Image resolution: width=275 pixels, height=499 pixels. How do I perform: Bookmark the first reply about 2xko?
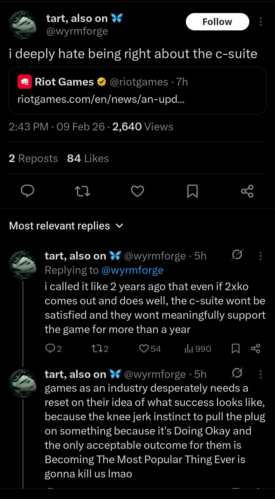(x=236, y=348)
